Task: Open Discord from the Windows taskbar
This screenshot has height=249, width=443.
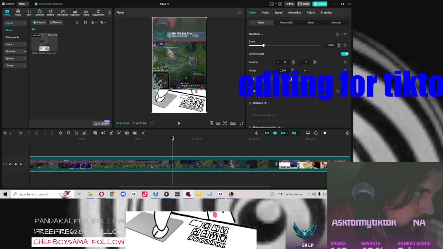Action: click(x=123, y=194)
